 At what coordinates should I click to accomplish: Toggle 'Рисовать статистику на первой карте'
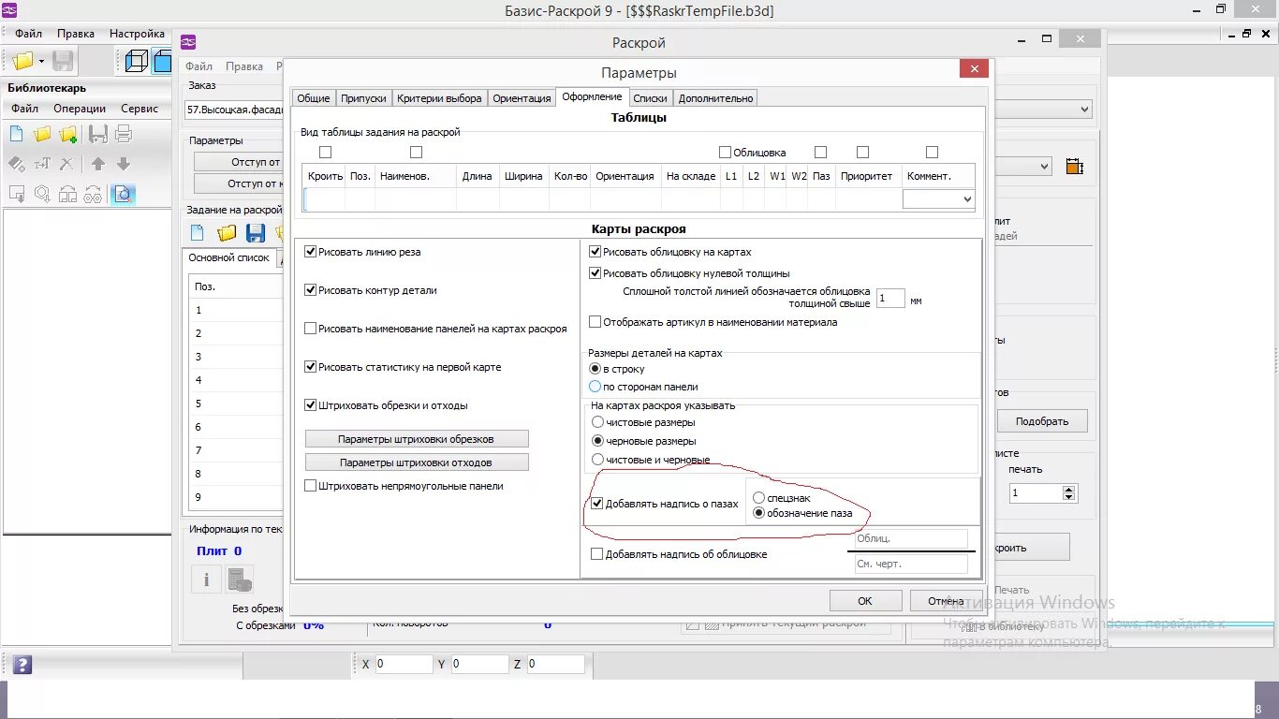(x=311, y=367)
